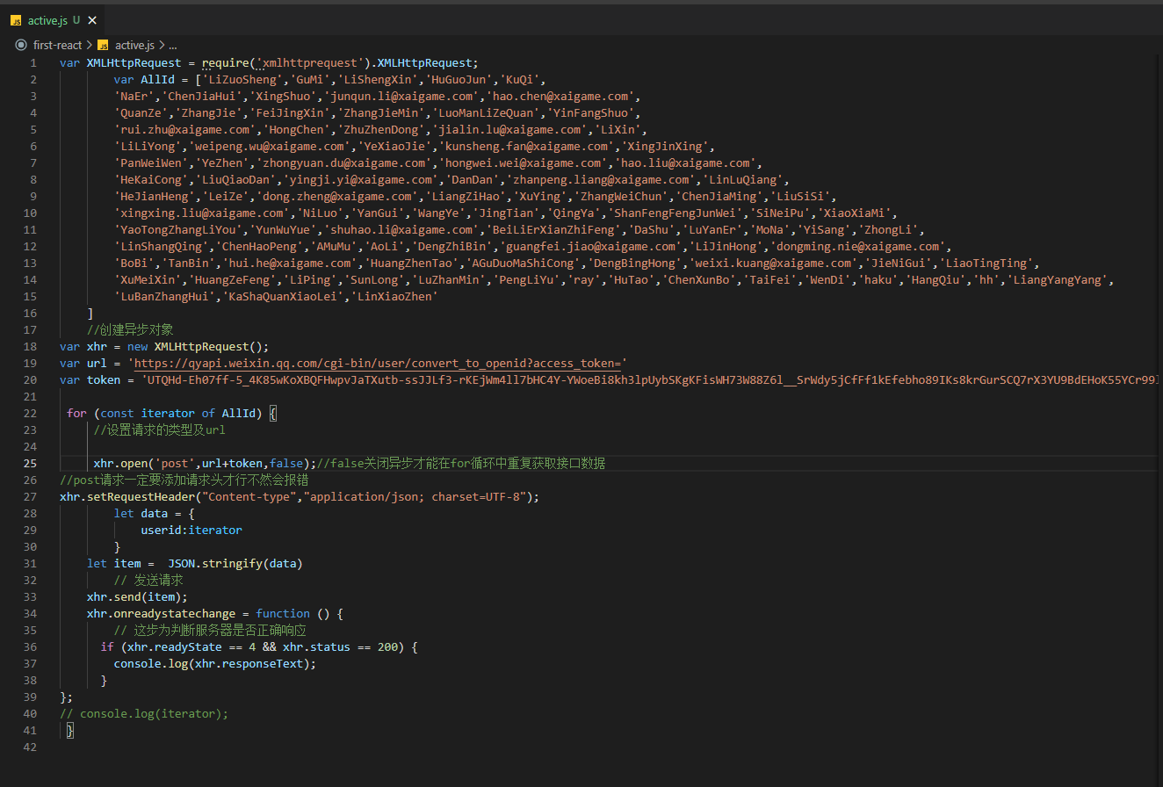Click the 'rui.zhu@xaigame.com' entry
Screen dimensions: 1163x787
[184, 129]
